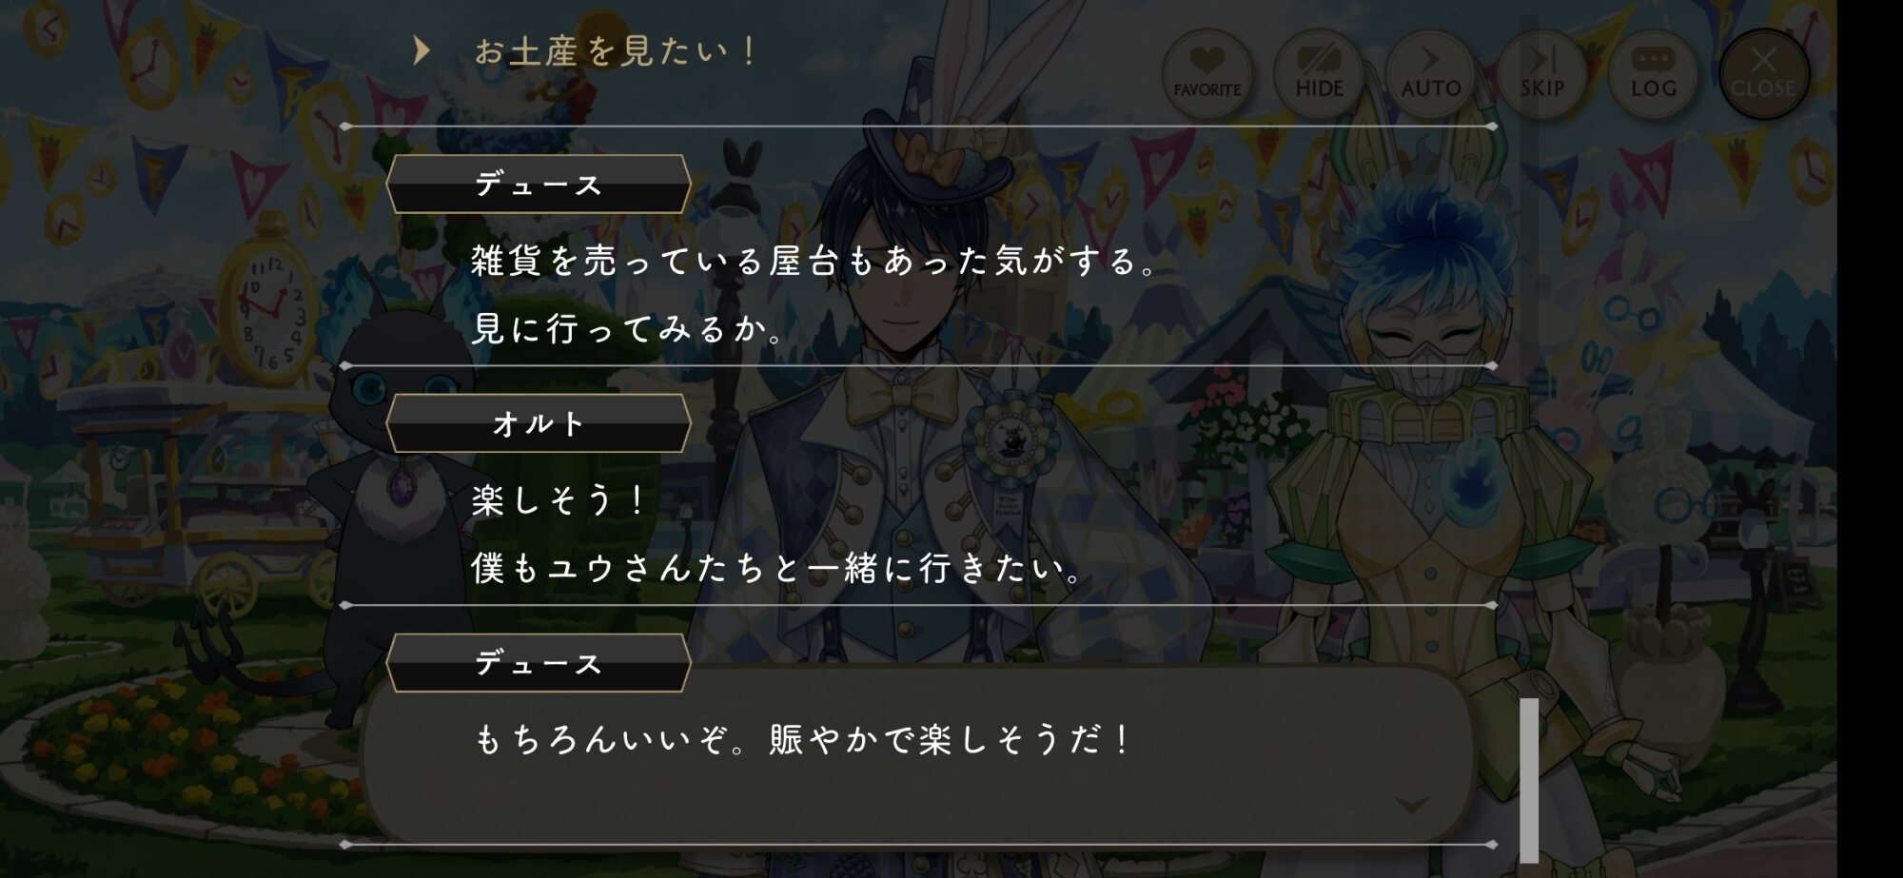1903x878 pixels.
Task: Close the log with the CLOSE X
Action: pos(1763,73)
